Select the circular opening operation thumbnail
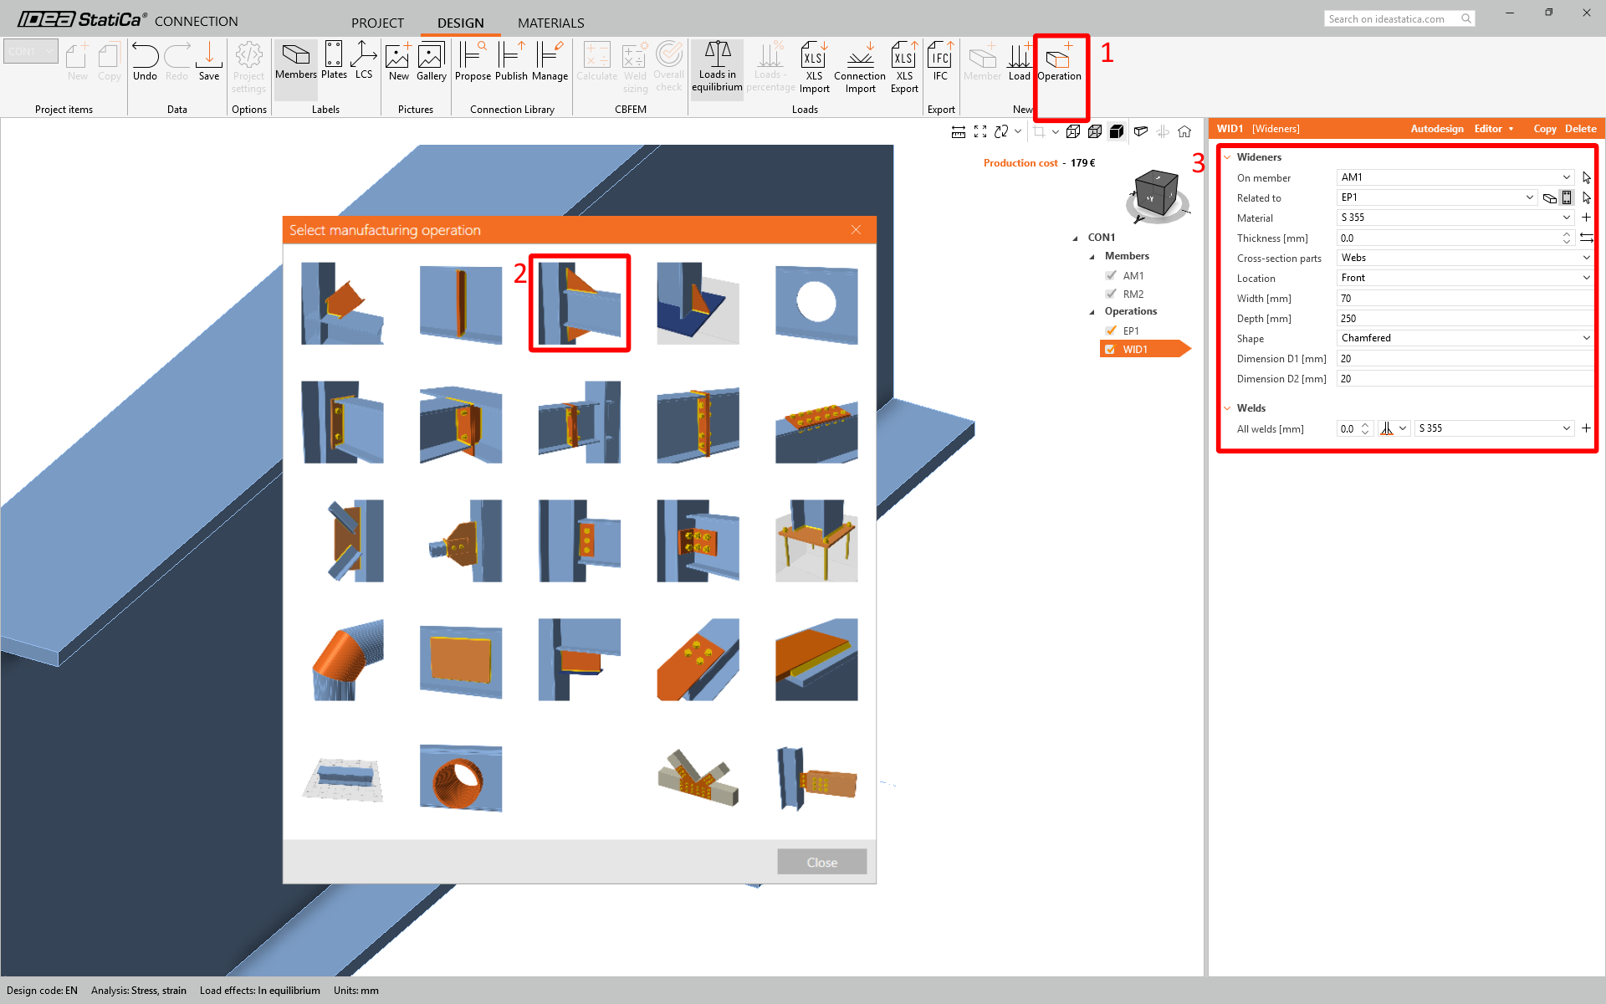Viewport: 1606px width, 1004px height. coord(816,304)
